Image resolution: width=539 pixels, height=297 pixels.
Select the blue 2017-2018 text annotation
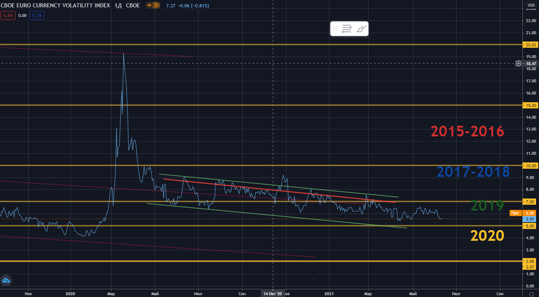click(x=473, y=172)
